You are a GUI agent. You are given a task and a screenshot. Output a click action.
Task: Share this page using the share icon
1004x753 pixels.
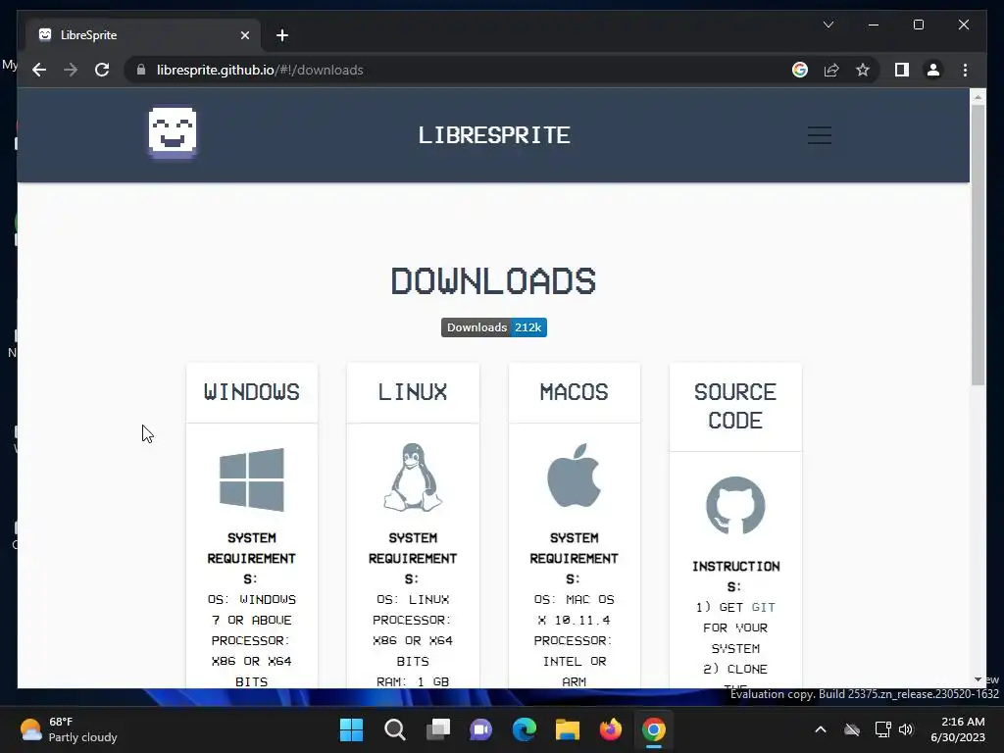click(831, 70)
